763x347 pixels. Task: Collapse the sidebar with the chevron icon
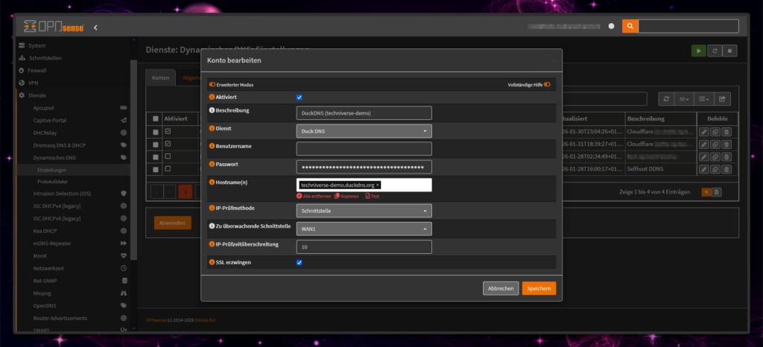[96, 28]
